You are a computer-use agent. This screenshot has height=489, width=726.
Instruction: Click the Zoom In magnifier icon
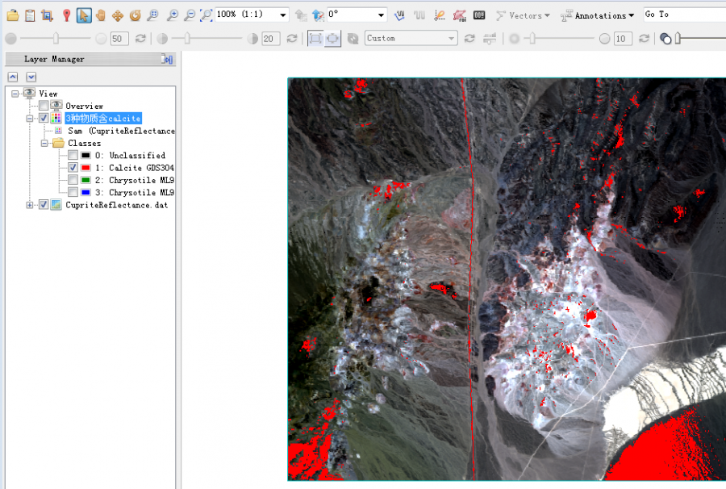[173, 15]
